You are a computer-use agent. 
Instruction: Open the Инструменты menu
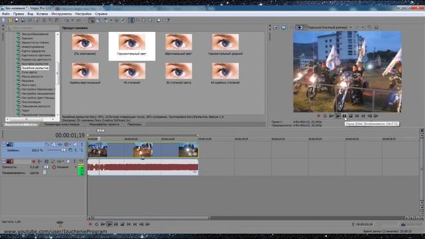pyautogui.click(x=62, y=14)
